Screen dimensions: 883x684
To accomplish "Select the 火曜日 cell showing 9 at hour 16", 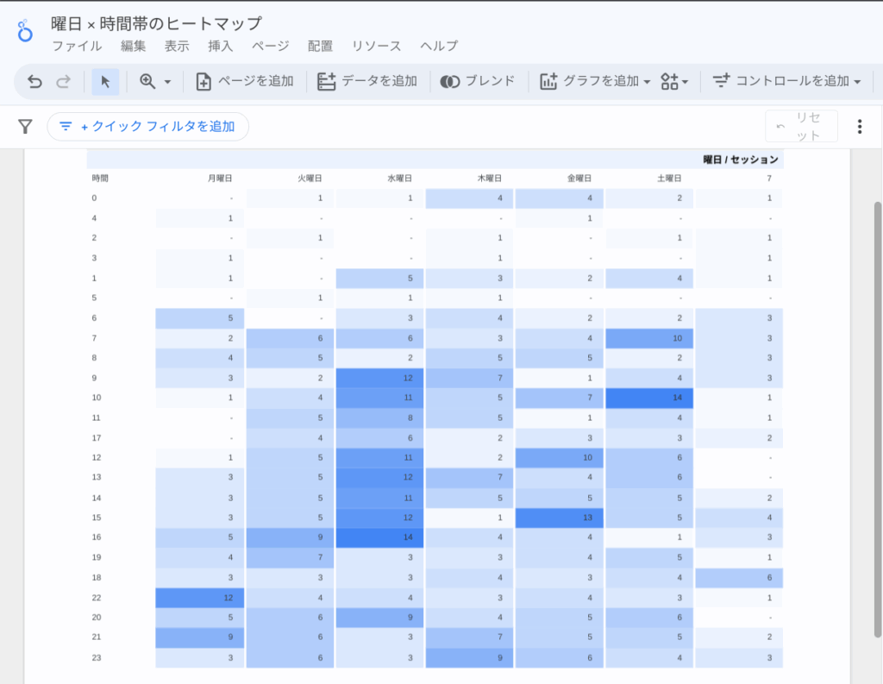I will point(290,537).
